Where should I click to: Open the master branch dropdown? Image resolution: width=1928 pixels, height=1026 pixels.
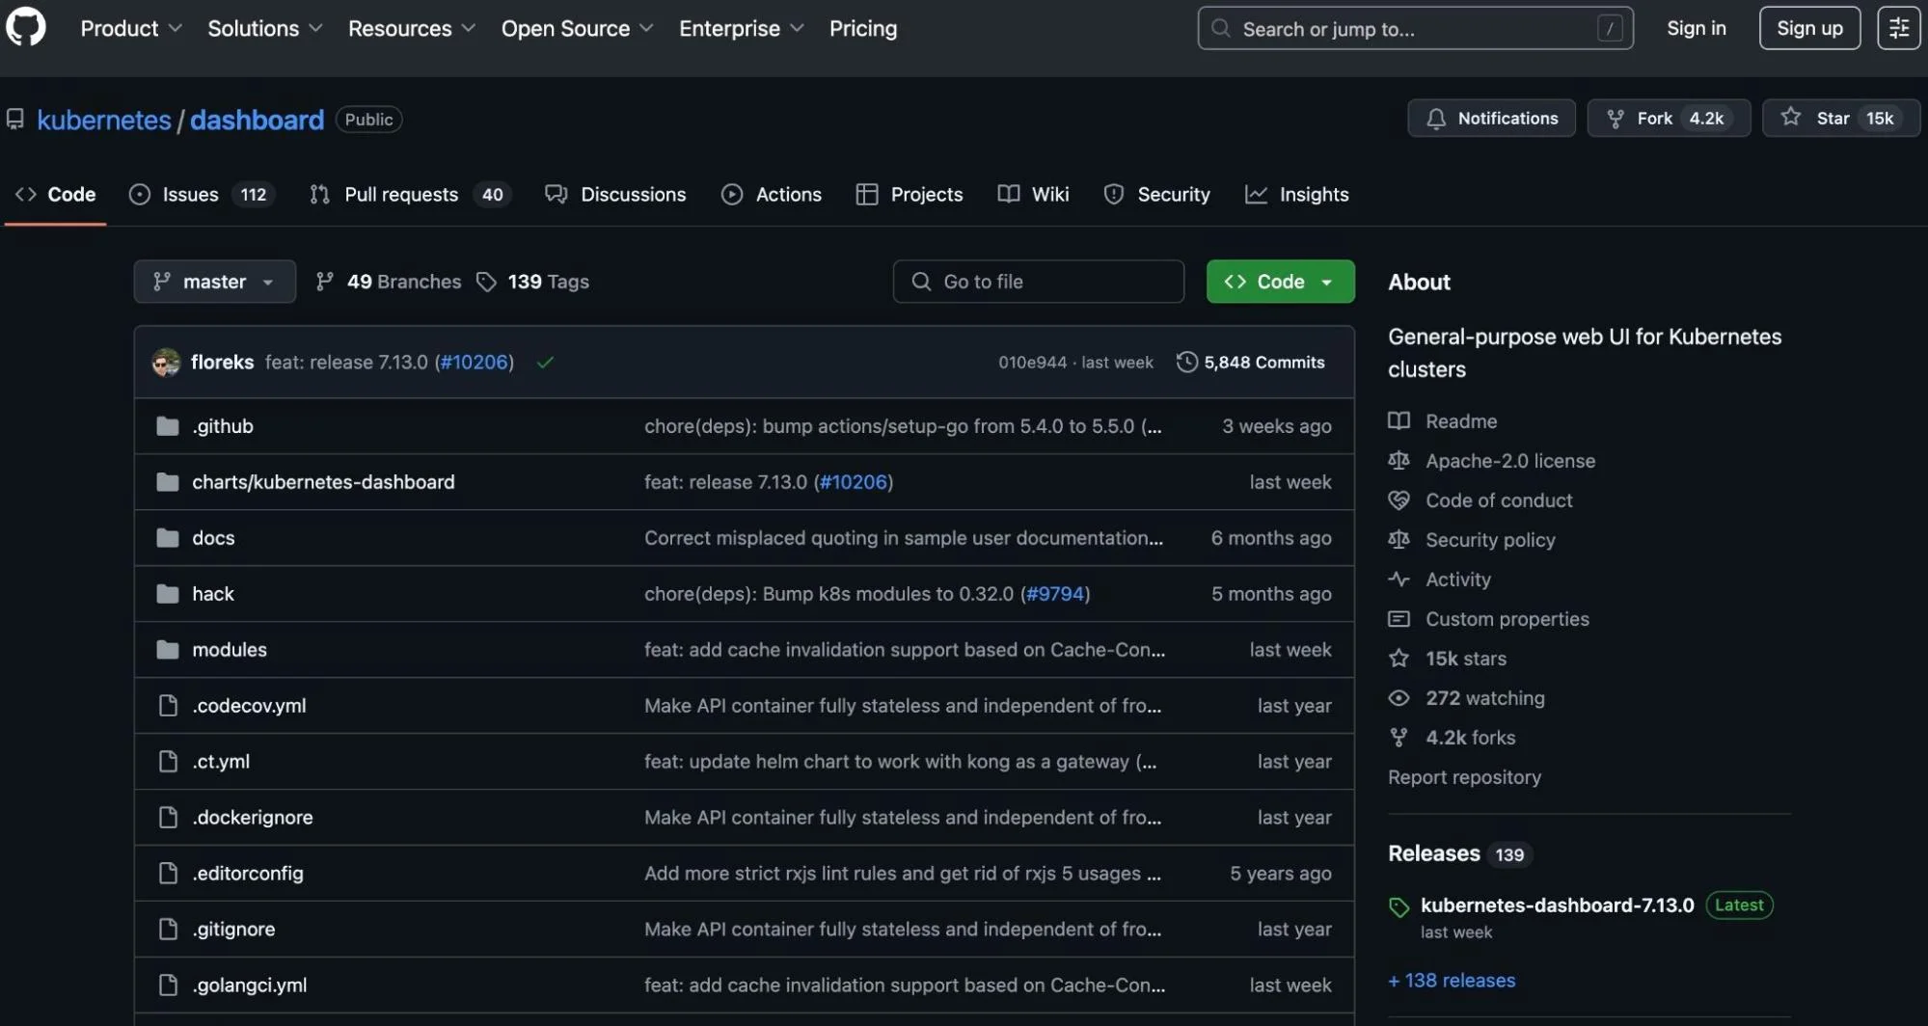[214, 282]
